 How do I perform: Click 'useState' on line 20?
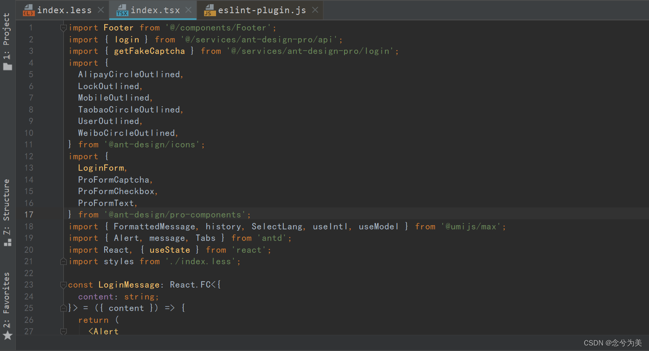point(170,250)
